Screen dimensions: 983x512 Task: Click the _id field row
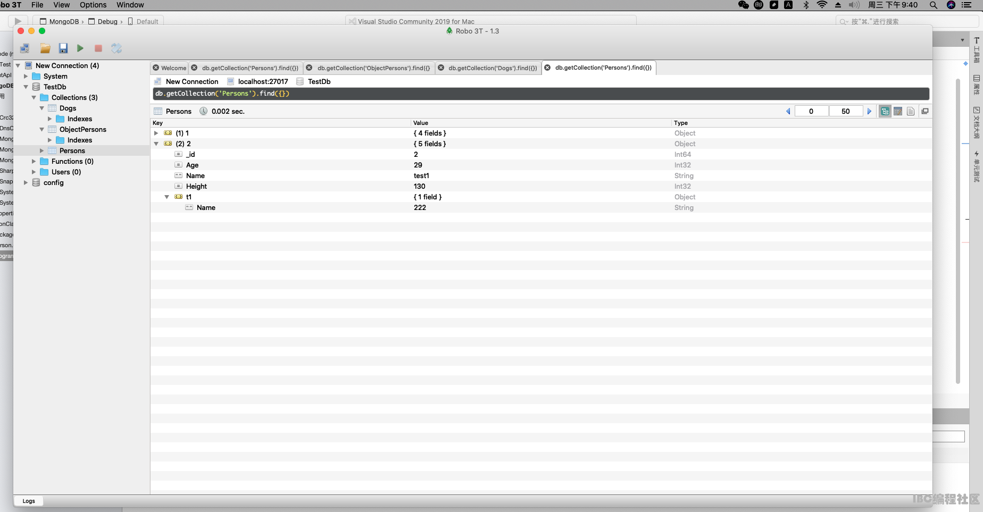click(x=541, y=154)
